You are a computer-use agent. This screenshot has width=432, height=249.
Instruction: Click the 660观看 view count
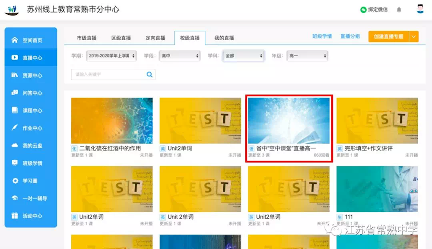pos(321,155)
